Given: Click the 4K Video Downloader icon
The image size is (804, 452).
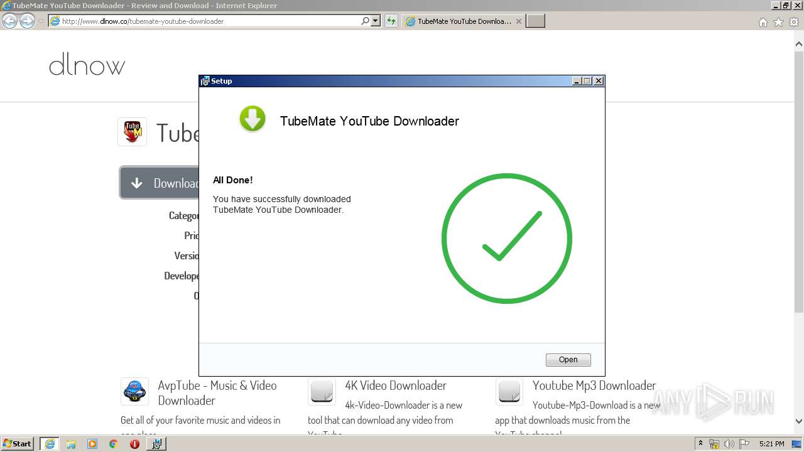Looking at the screenshot, I should click(322, 392).
